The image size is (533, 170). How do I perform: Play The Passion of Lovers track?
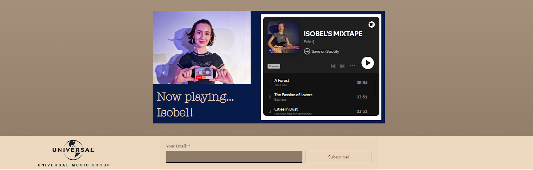[293, 95]
